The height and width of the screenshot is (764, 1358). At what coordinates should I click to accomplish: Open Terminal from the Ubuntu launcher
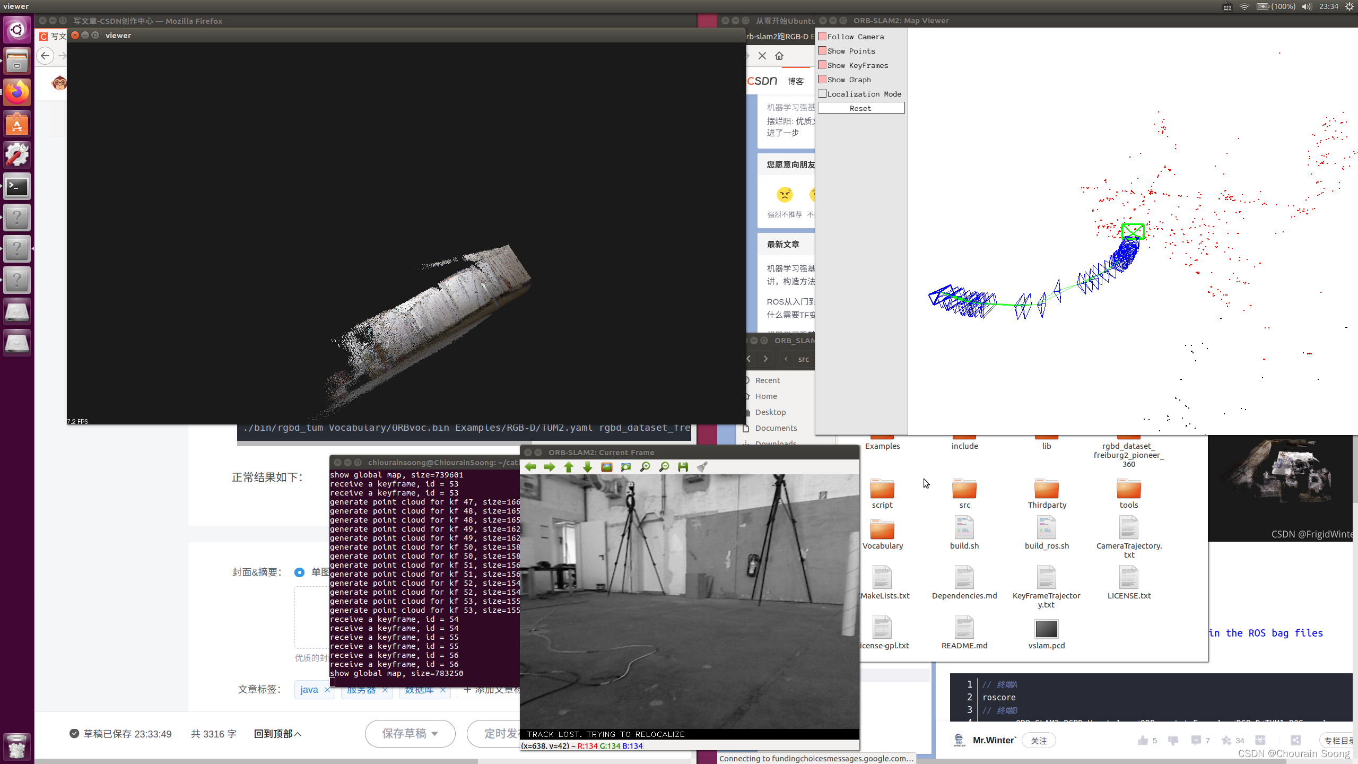(x=17, y=186)
